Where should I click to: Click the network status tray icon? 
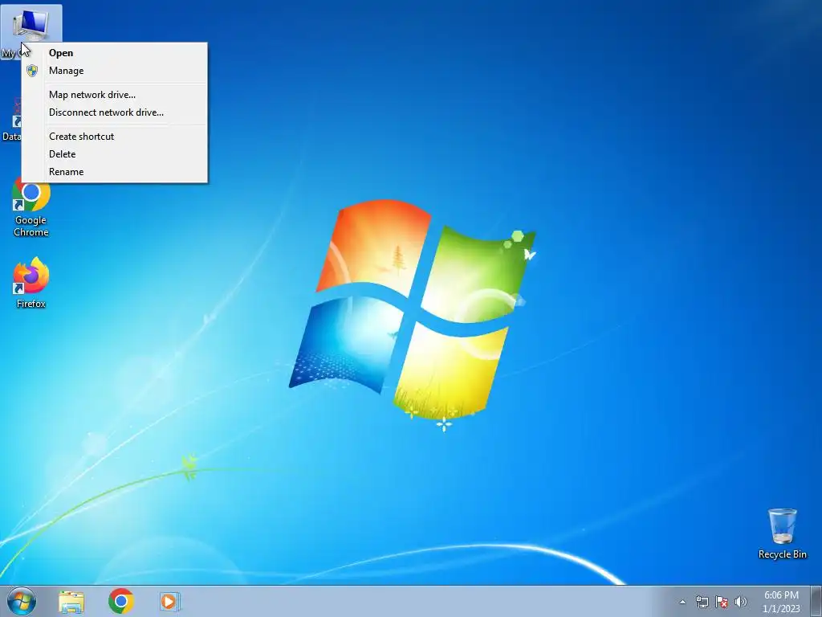pyautogui.click(x=702, y=602)
